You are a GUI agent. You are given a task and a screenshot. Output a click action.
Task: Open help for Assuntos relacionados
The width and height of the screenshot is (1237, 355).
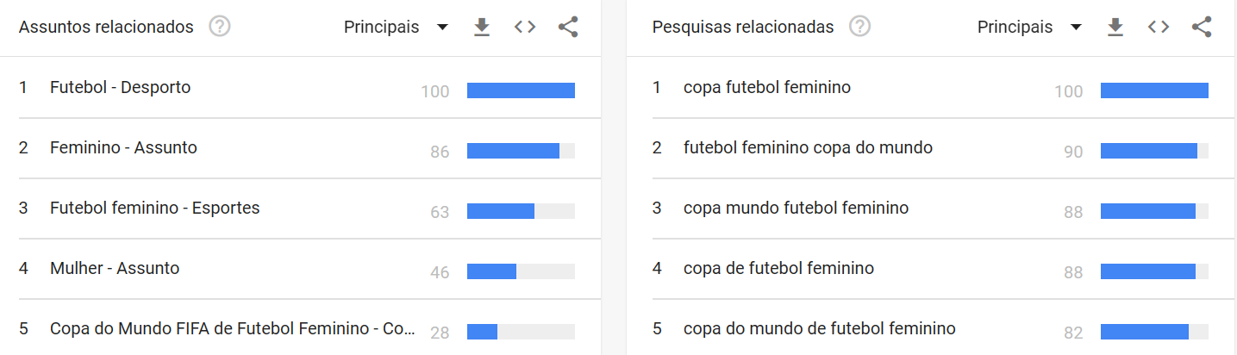(x=220, y=27)
